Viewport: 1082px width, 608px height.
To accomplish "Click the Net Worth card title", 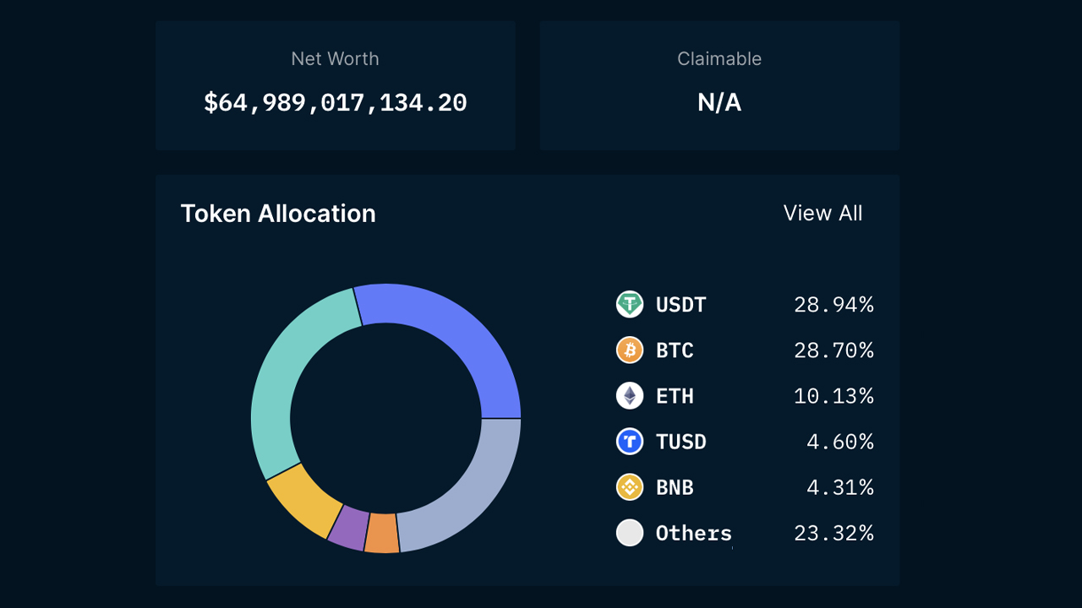I will [x=335, y=58].
